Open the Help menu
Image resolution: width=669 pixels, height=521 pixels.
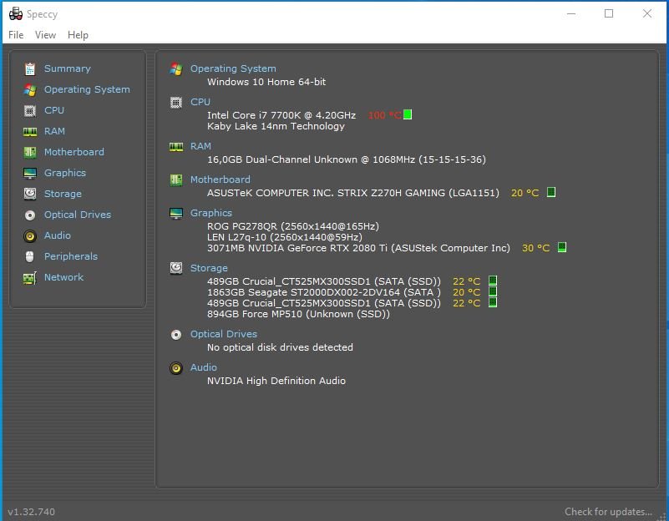[x=78, y=35]
